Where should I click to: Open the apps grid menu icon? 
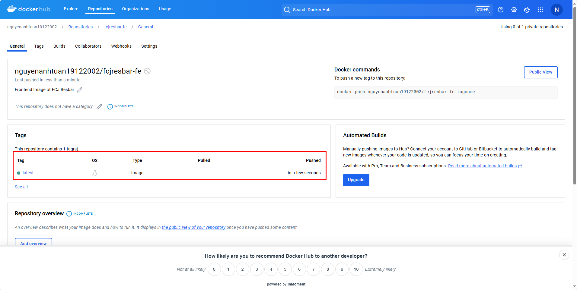click(x=540, y=10)
